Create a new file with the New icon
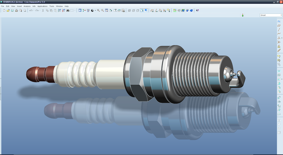 coord(4,11)
